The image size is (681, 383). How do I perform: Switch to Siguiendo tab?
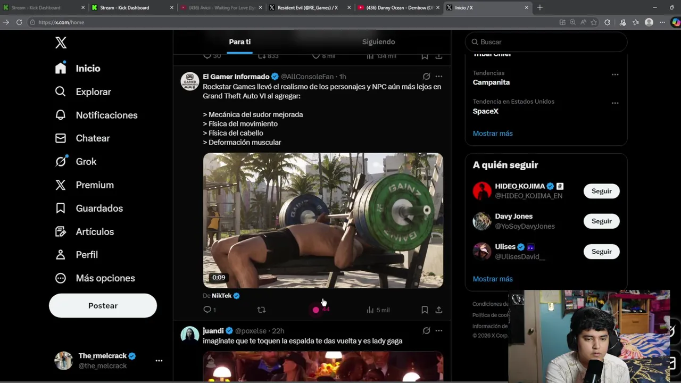pyautogui.click(x=378, y=41)
